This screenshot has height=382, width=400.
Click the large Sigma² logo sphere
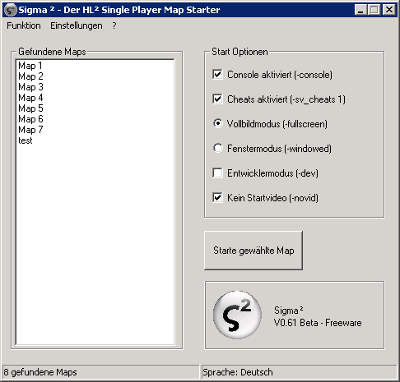coord(237,315)
